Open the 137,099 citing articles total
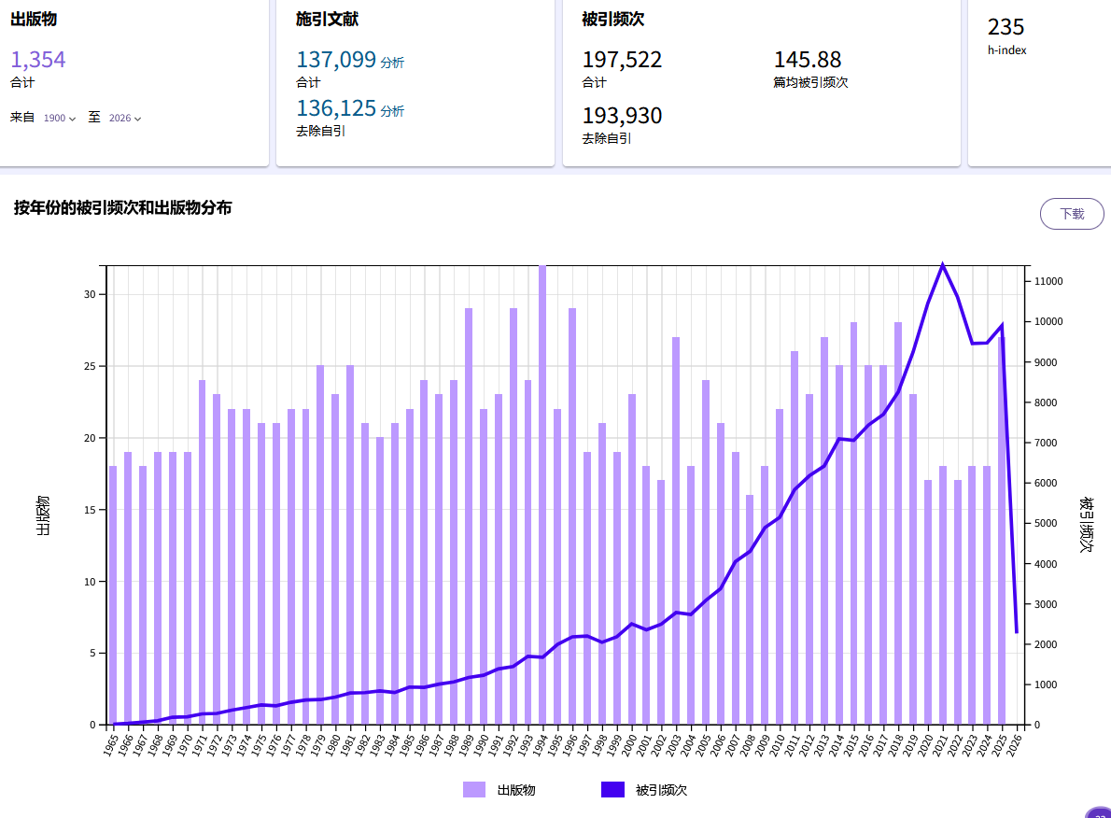 coord(335,61)
